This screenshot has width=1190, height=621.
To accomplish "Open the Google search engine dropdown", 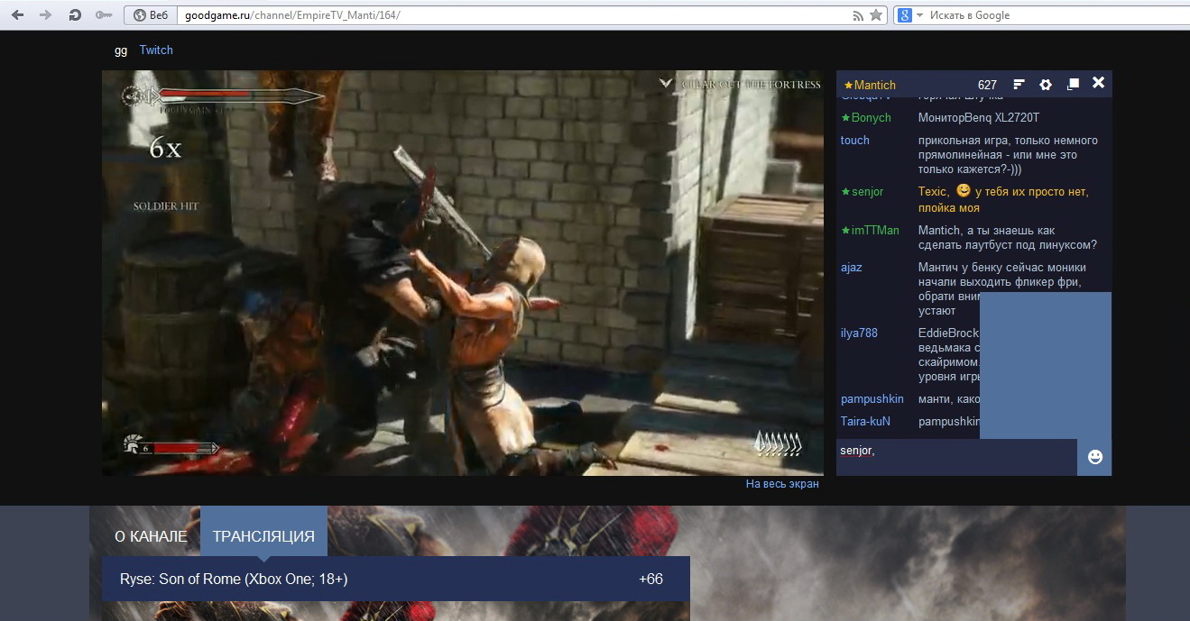I will click(x=909, y=15).
